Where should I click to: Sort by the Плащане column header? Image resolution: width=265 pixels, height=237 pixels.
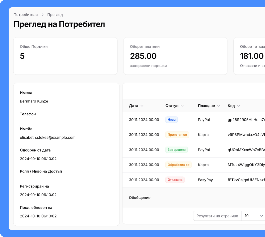(x=209, y=106)
